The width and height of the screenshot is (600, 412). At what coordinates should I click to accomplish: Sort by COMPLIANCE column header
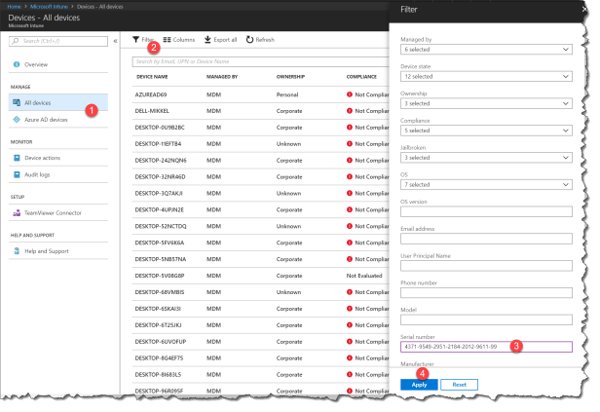(361, 77)
